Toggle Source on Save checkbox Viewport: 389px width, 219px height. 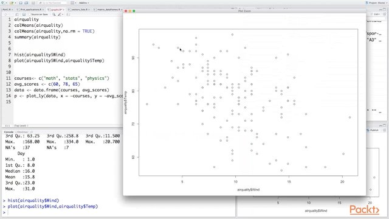[38, 15]
